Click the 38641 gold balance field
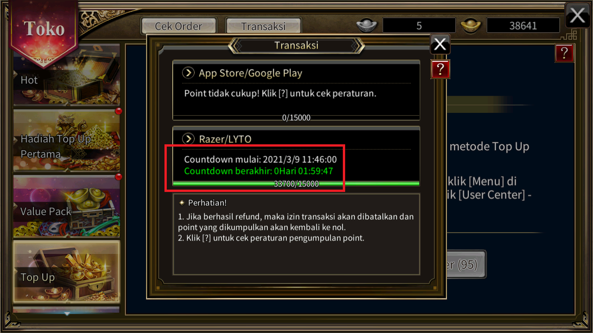593x333 pixels. pos(523,25)
